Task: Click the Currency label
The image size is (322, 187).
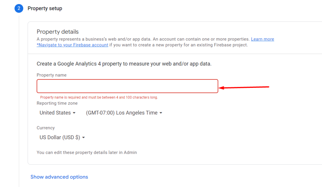Action: [x=46, y=128]
